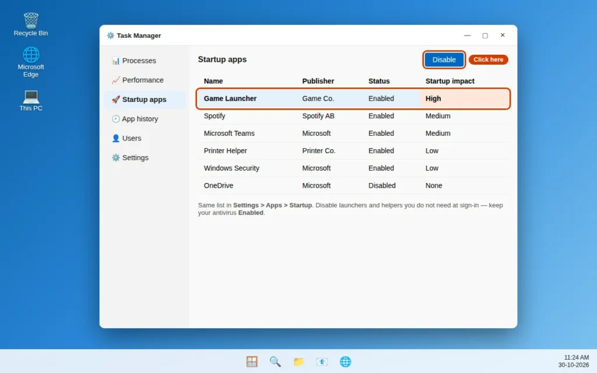Click the Settings gear icon in sidebar
The image size is (597, 373).
(x=116, y=157)
